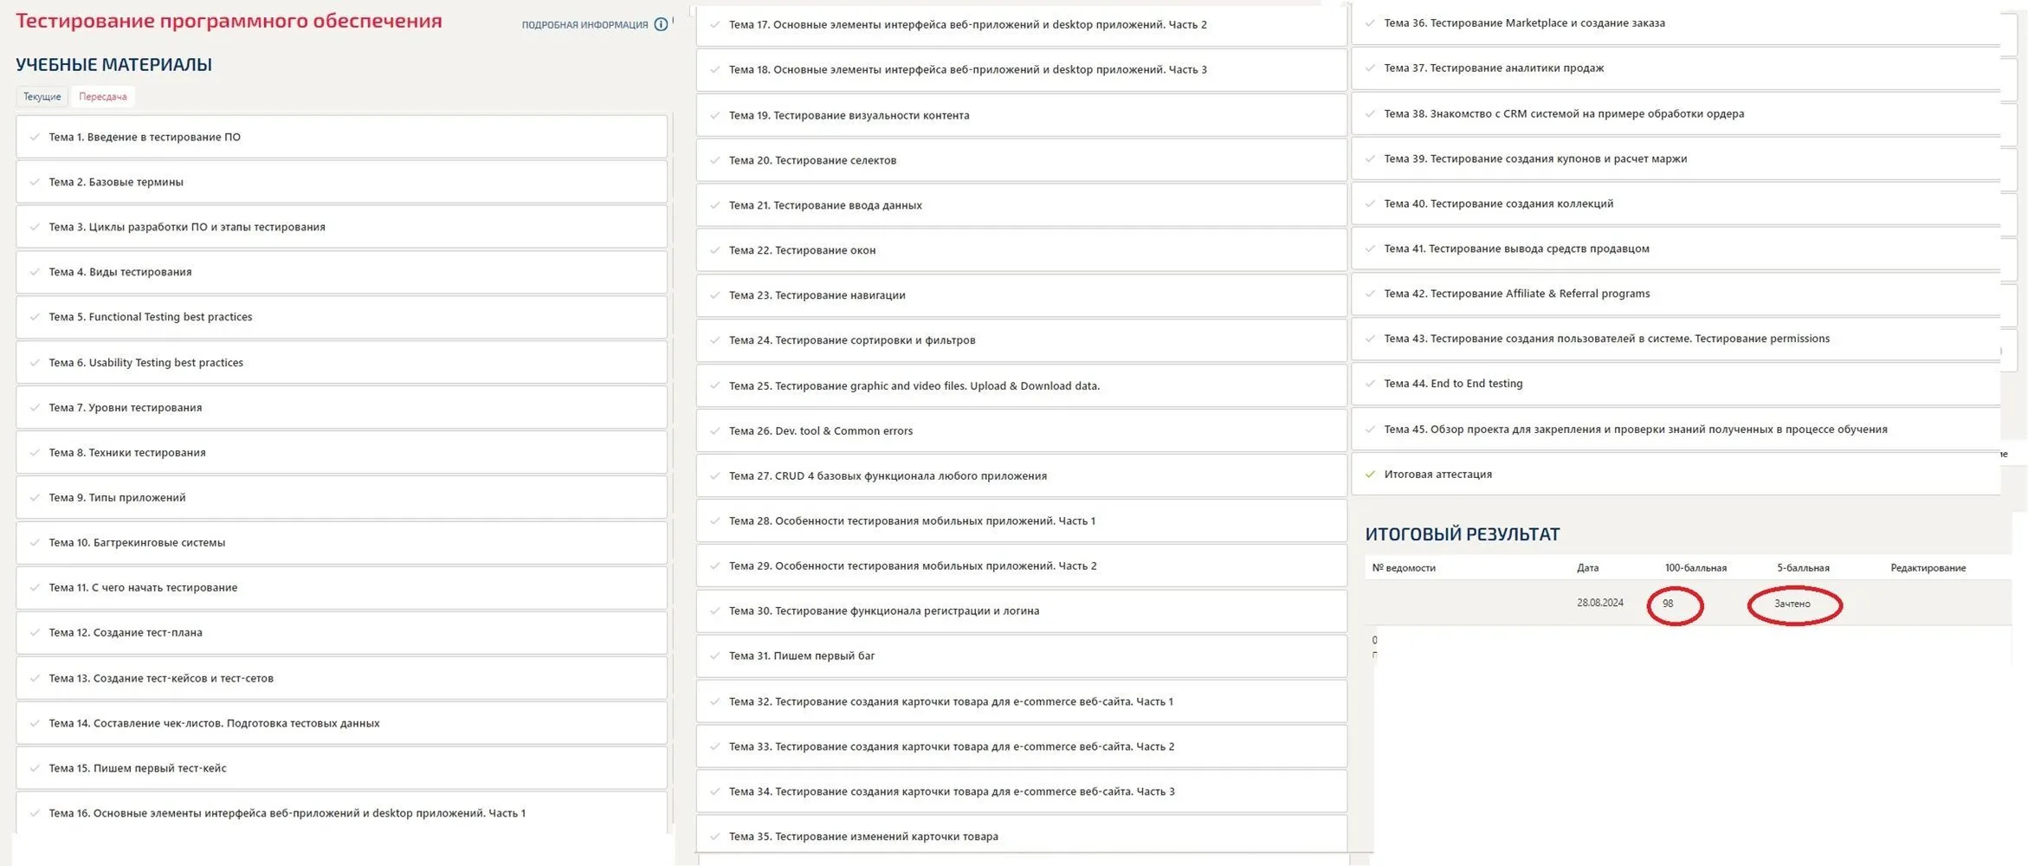Click the checkmark icon of Тема 17
Screen dimensions: 2028x866
coord(714,24)
